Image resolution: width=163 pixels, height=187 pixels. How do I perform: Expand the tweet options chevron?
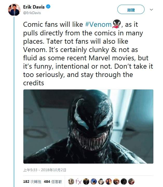tap(151, 10)
